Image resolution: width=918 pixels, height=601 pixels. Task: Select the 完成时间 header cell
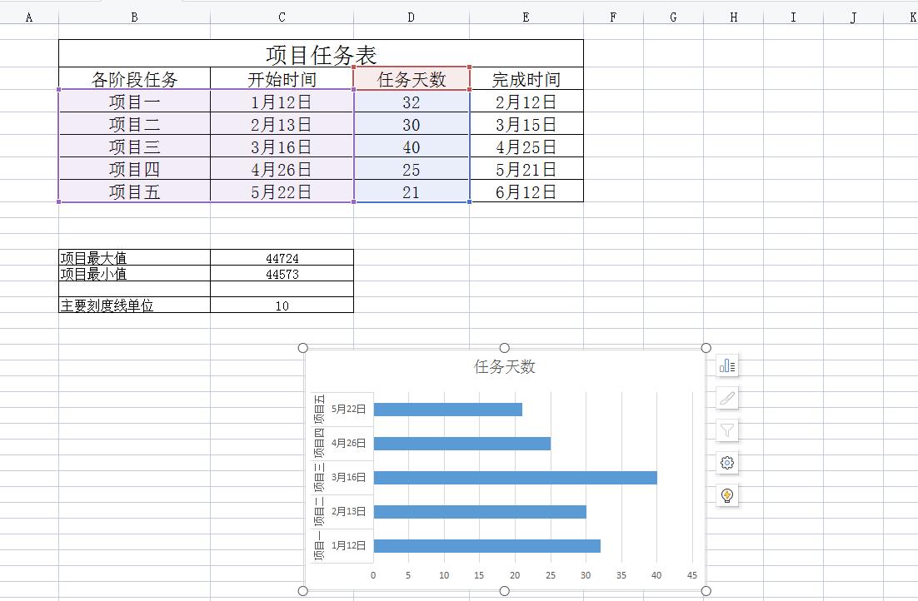[526, 79]
